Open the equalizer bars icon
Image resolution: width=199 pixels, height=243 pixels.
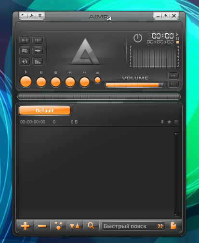38,61
